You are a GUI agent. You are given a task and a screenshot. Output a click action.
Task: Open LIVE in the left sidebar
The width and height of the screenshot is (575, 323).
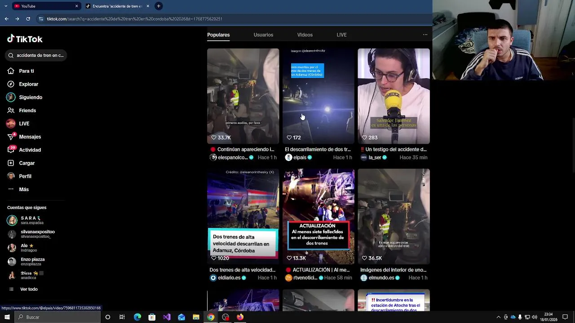18,123
